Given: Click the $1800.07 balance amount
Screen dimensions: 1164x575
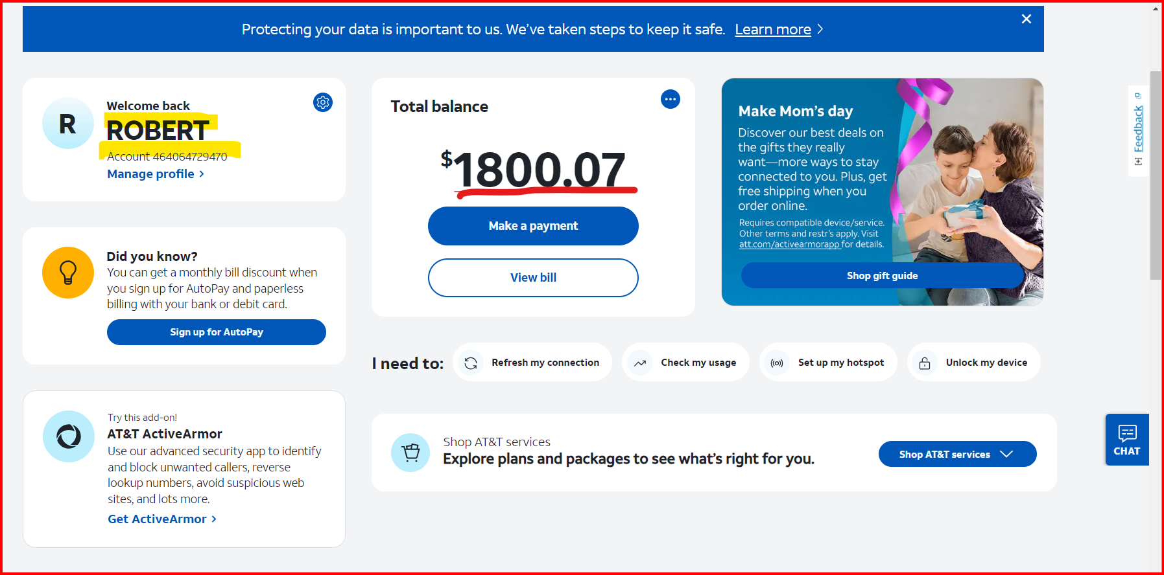Looking at the screenshot, I should click(533, 170).
